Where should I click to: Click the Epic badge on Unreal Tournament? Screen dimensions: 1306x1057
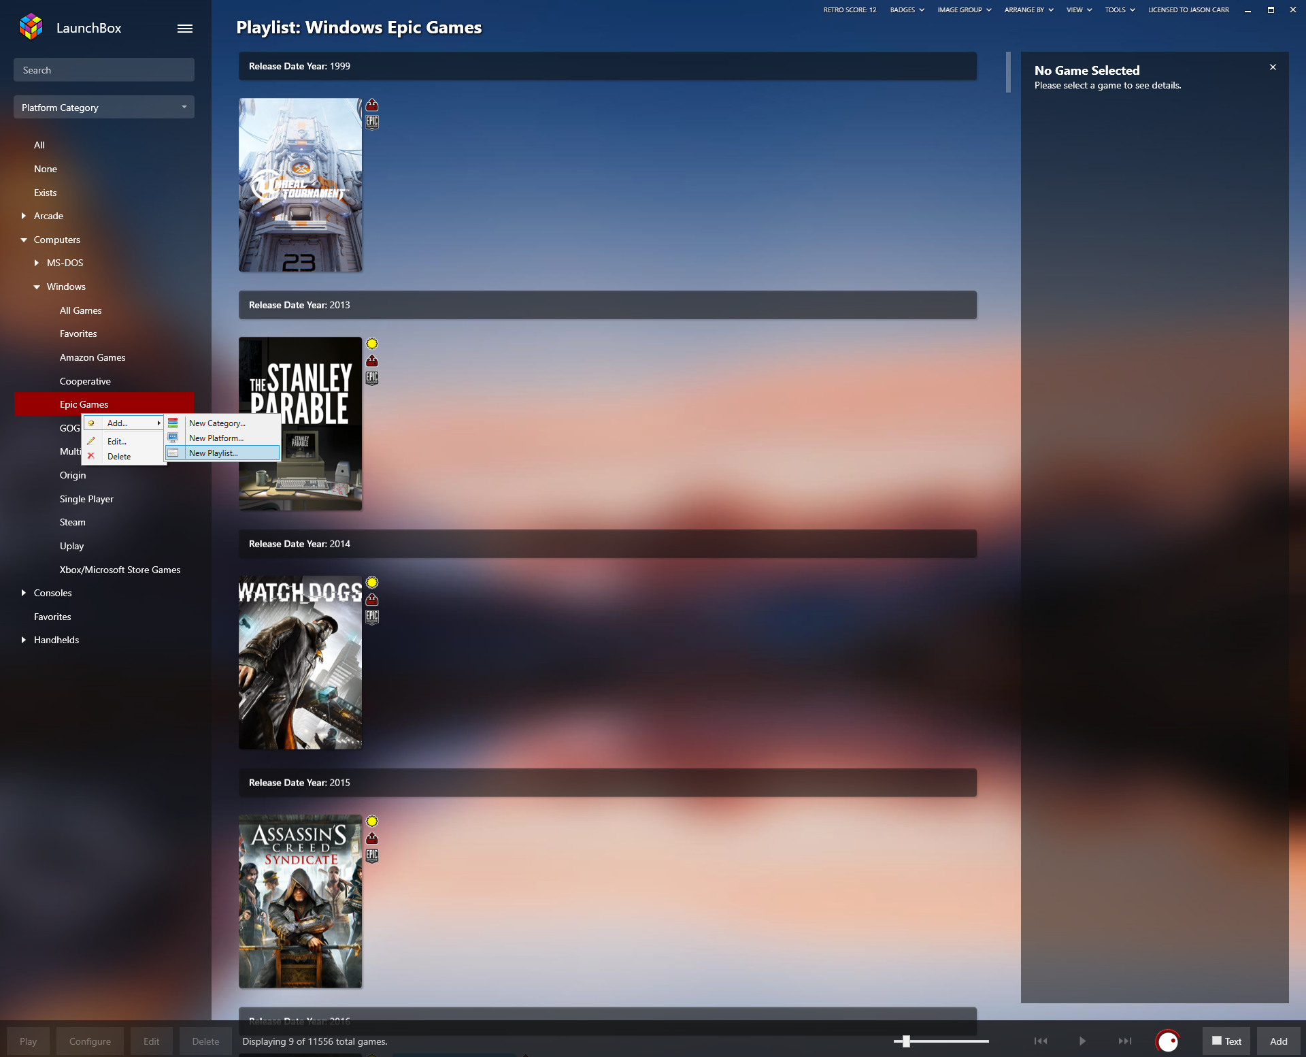point(372,122)
